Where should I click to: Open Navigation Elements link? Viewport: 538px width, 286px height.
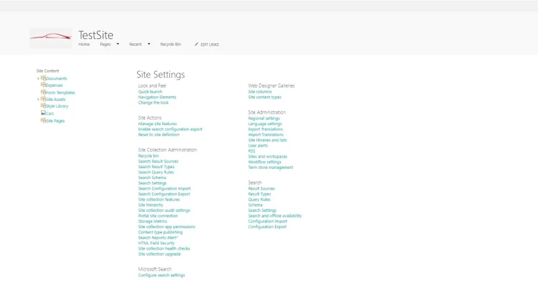click(x=157, y=97)
